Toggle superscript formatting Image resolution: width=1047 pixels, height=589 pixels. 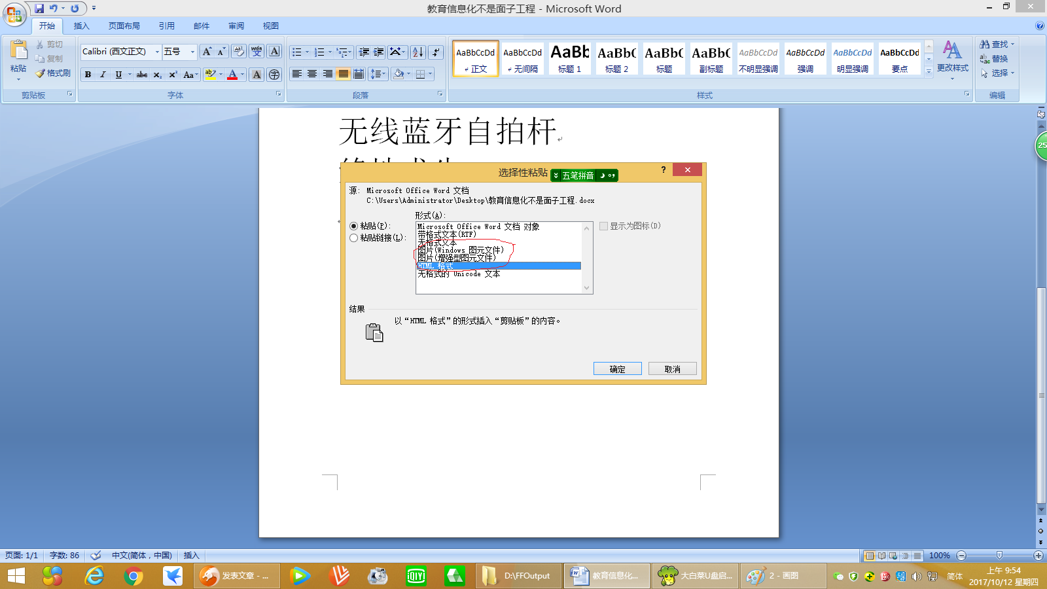tap(171, 75)
